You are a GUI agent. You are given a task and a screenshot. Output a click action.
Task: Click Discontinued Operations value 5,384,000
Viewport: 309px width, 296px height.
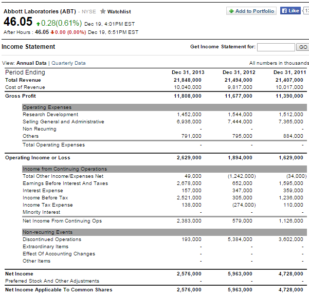pyautogui.click(x=240, y=239)
